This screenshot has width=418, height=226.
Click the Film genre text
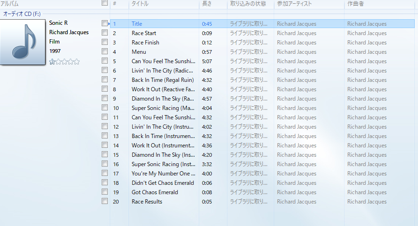coord(54,42)
